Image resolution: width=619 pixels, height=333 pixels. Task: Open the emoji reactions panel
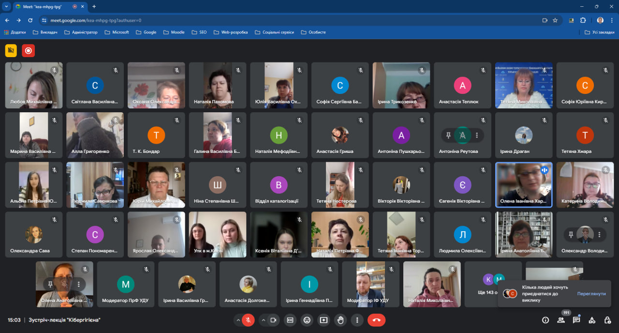(x=307, y=320)
